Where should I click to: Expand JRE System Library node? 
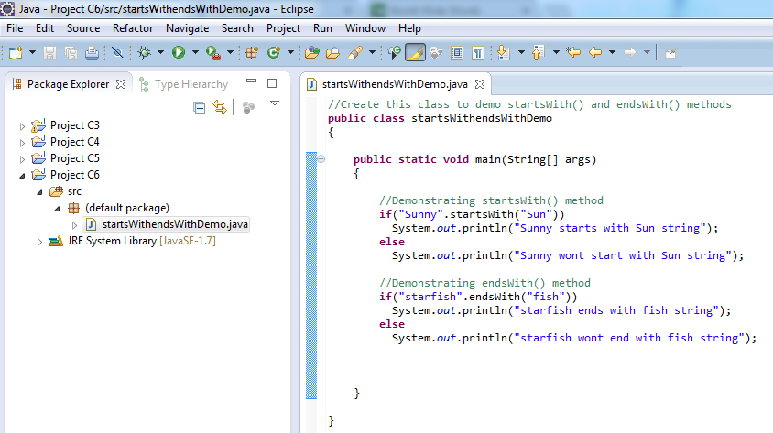coord(40,242)
